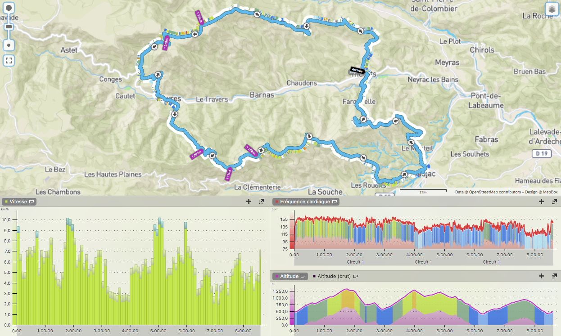
Task: Expand the Fréquence cardiaque chart panel
Action: pos(554,202)
